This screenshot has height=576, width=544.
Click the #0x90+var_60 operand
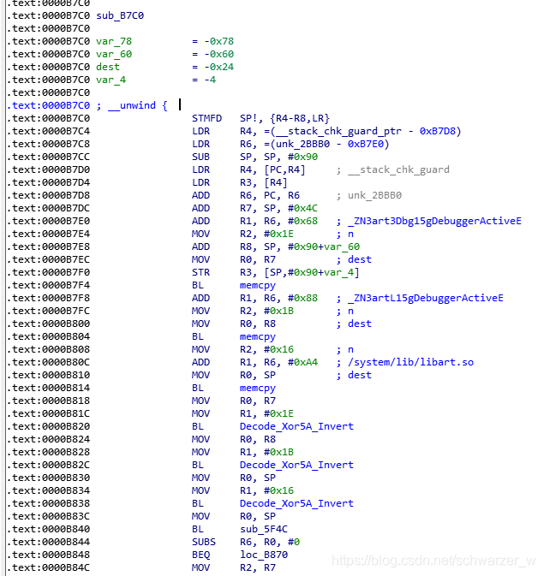[324, 246]
